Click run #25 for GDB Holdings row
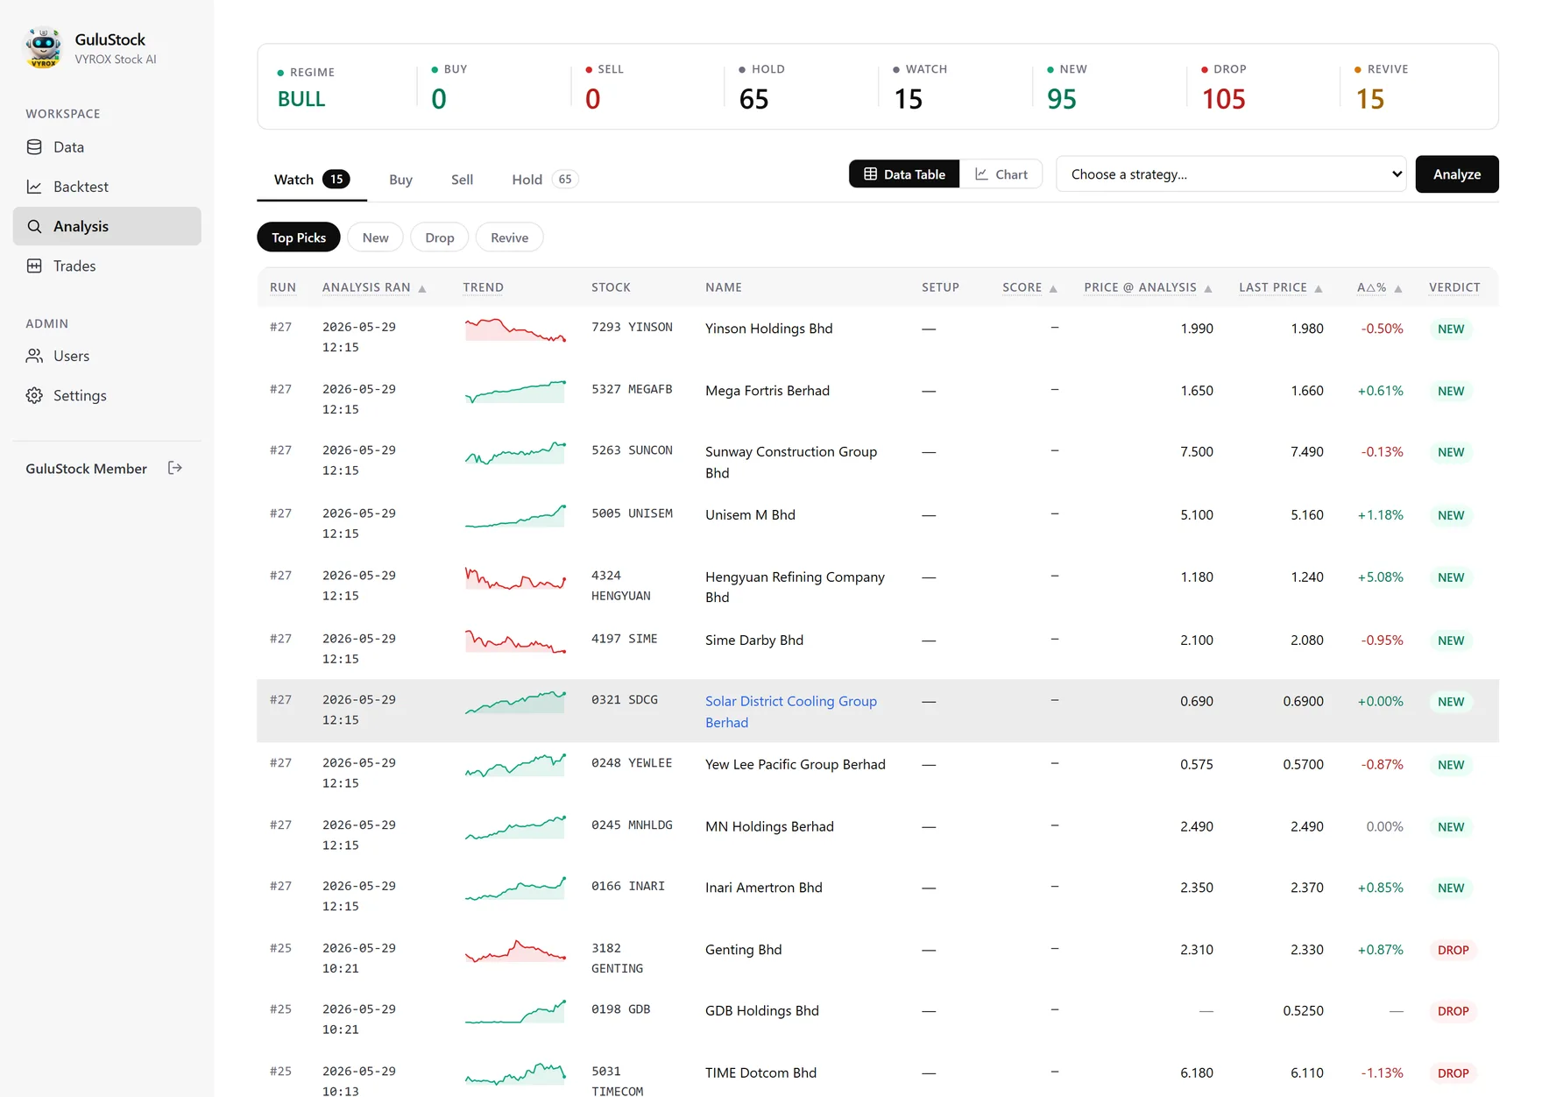The width and height of the screenshot is (1542, 1097). [x=280, y=1009]
